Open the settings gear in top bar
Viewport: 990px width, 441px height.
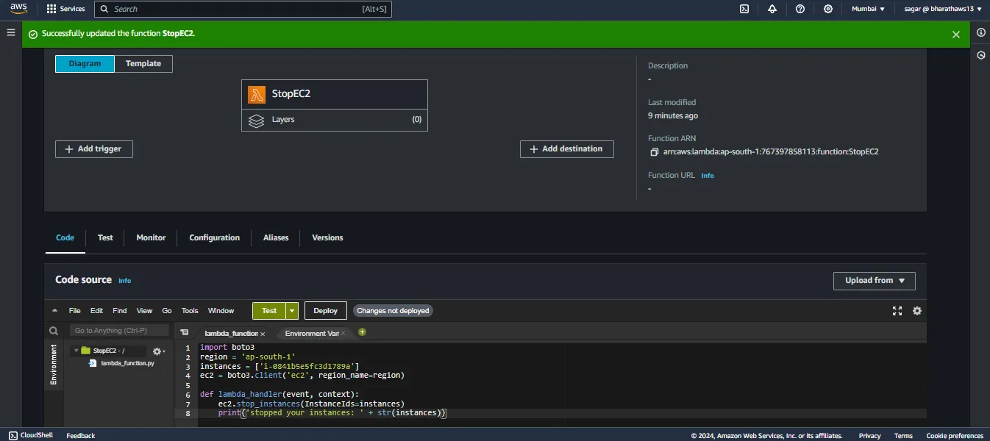click(x=828, y=9)
